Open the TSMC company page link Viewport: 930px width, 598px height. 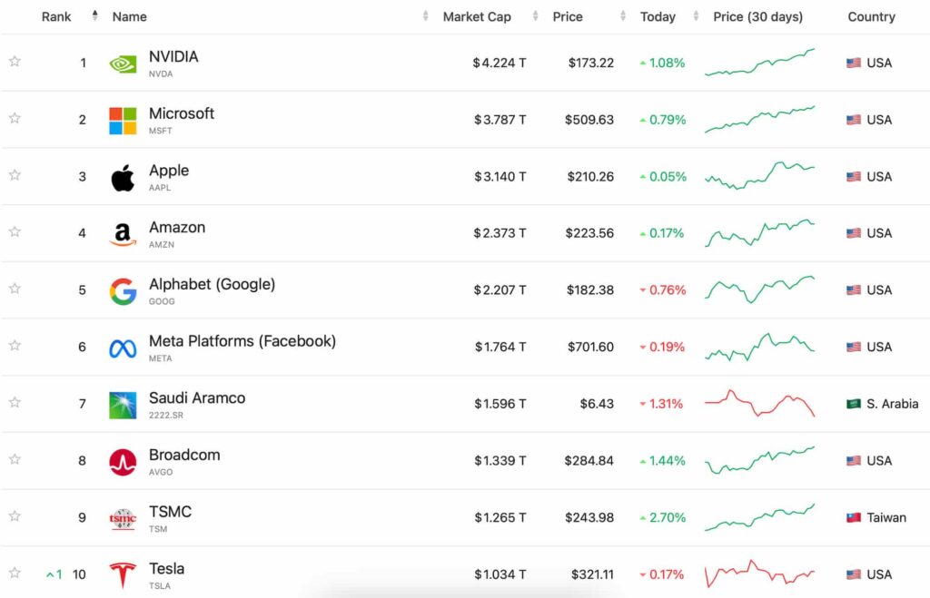tap(170, 512)
